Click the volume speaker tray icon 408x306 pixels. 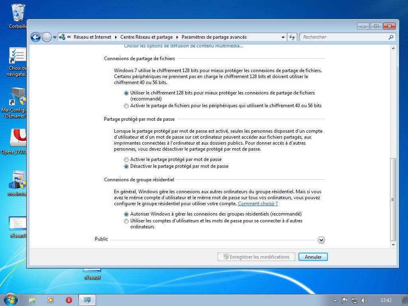click(x=364, y=300)
